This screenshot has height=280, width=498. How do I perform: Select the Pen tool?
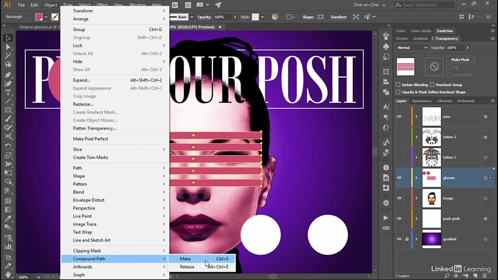pyautogui.click(x=8, y=75)
